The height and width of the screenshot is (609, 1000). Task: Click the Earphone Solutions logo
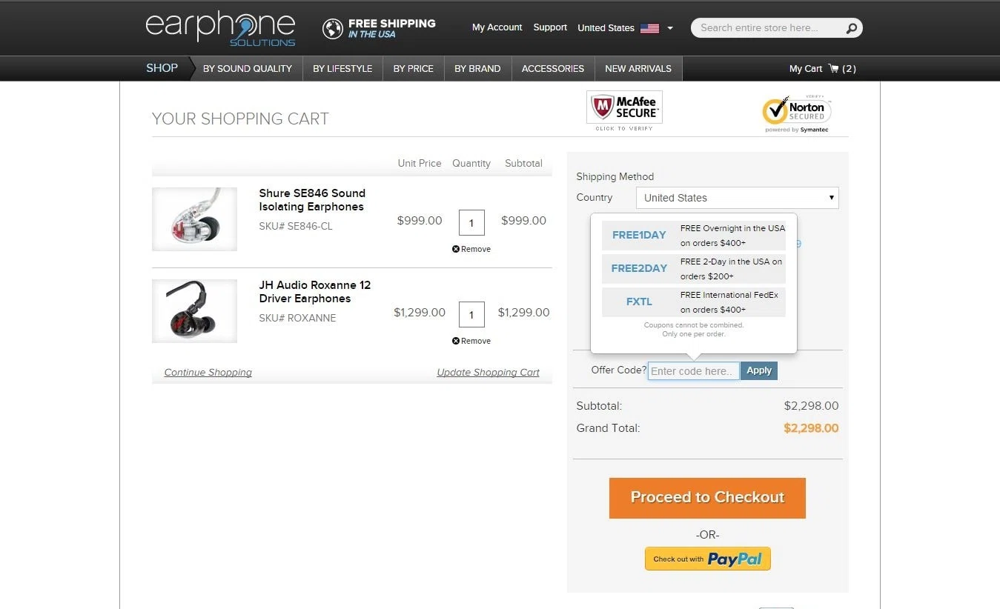pyautogui.click(x=220, y=28)
